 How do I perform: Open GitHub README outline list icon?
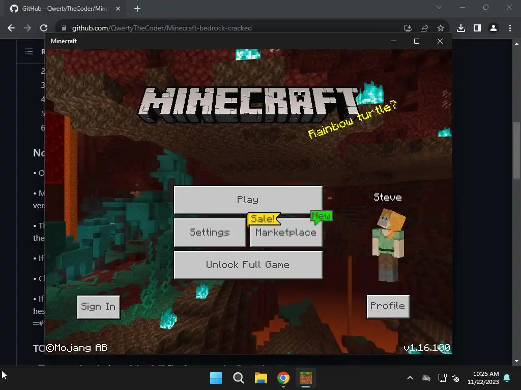click(x=29, y=51)
